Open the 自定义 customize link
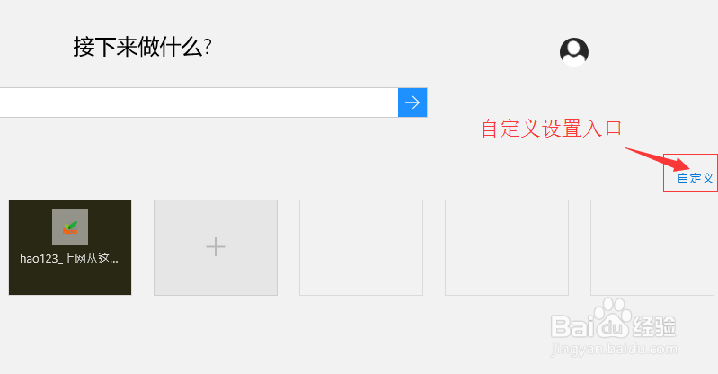 point(696,178)
